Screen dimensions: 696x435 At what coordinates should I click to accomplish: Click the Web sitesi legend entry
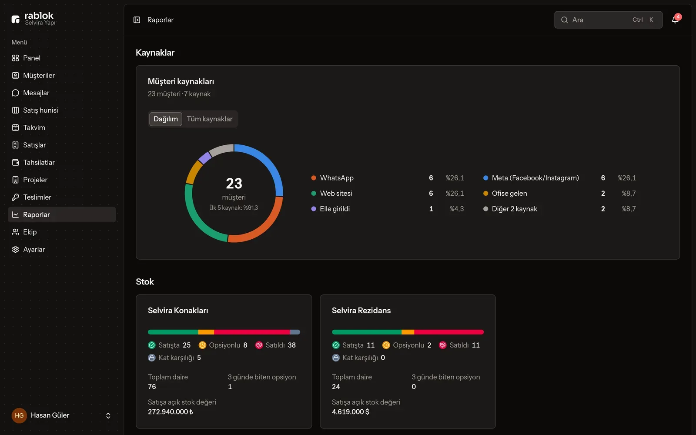pos(387,193)
